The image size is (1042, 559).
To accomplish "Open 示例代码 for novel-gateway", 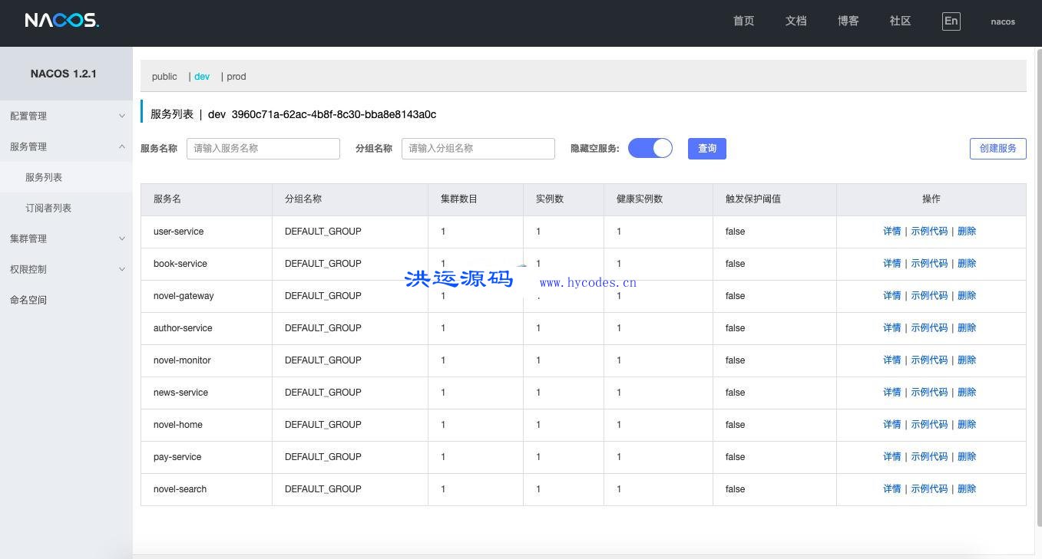I will 929,295.
